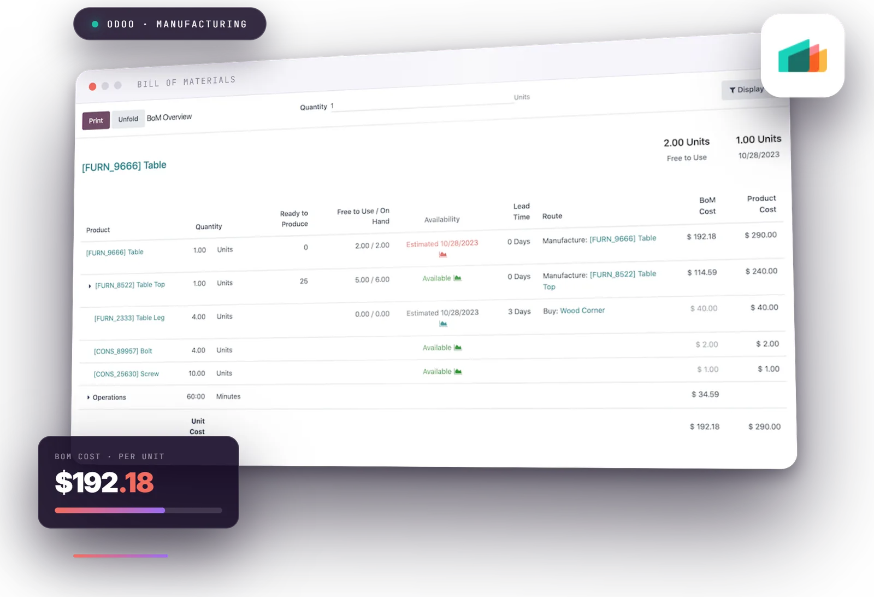Open the Display filter dropdown
Viewport: 874px width, 597px height.
746,90
